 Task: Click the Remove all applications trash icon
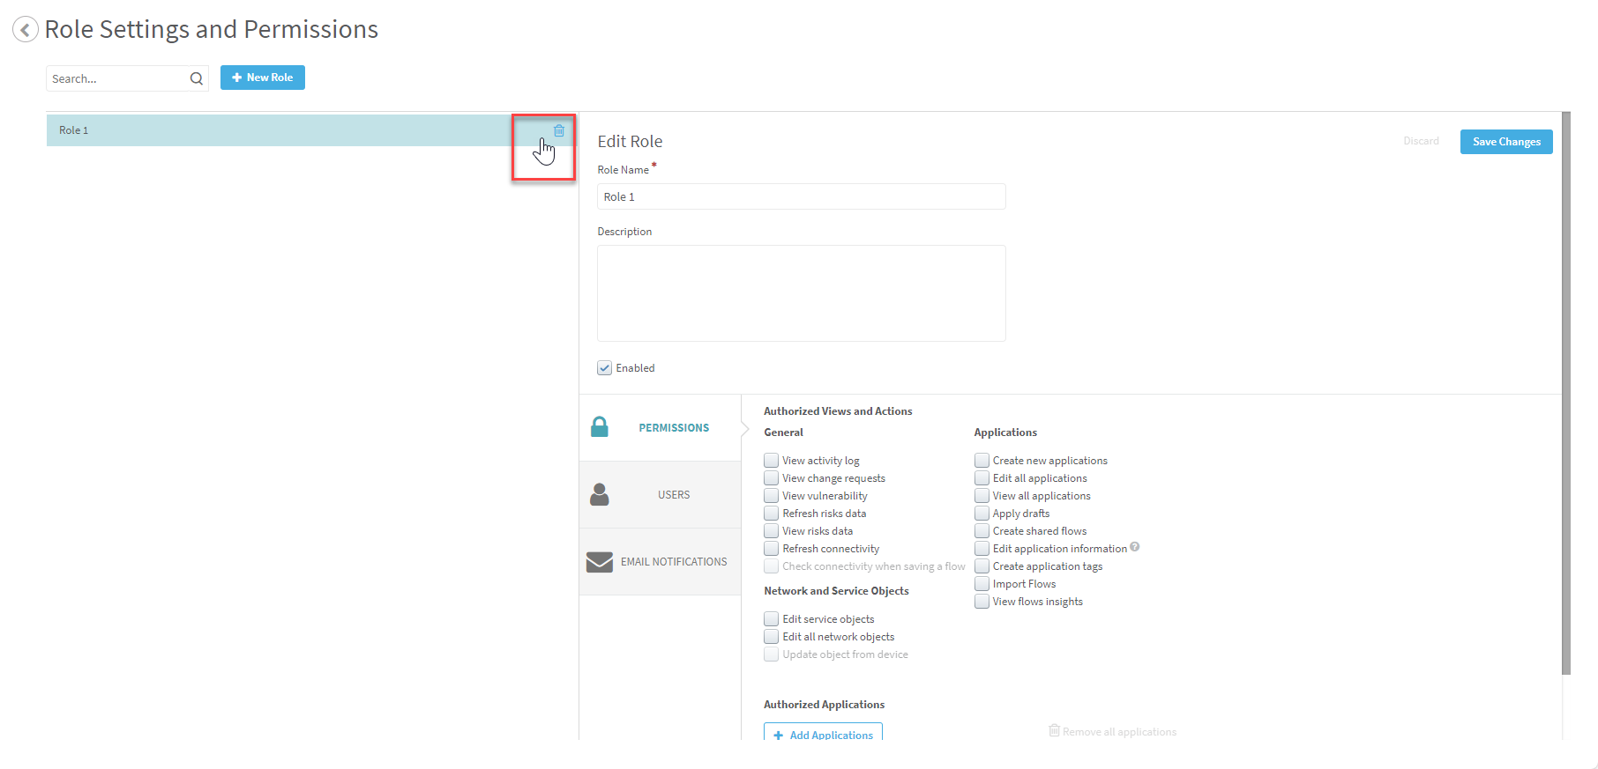pos(1054,730)
